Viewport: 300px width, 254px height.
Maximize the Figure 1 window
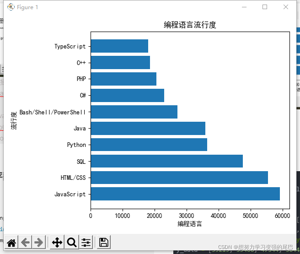[265, 7]
